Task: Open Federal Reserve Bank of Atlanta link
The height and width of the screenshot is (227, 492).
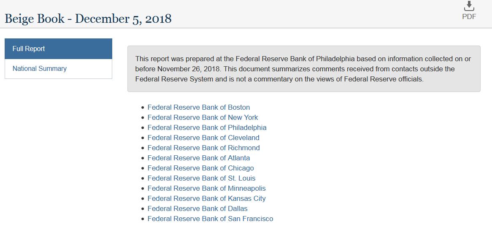Action: [x=199, y=158]
